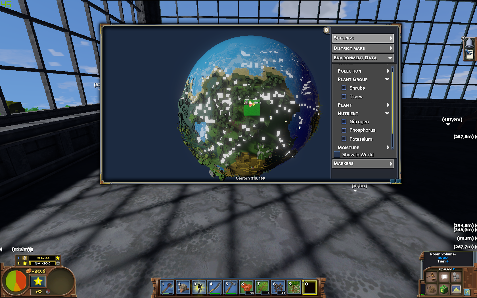Viewport: 477px width, 298px height.
Task: Open the players faces panel
Action: pos(456,277)
